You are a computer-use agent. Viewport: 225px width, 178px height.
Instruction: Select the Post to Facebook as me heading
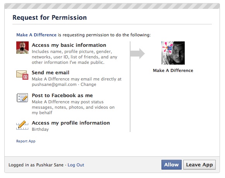coord(62,95)
